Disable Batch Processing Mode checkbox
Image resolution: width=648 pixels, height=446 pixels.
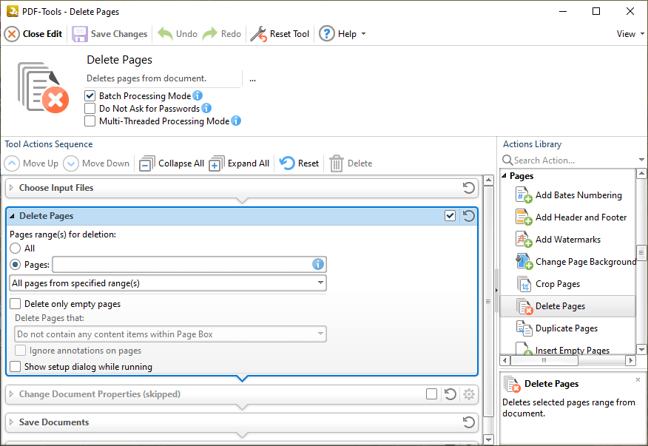pos(90,96)
